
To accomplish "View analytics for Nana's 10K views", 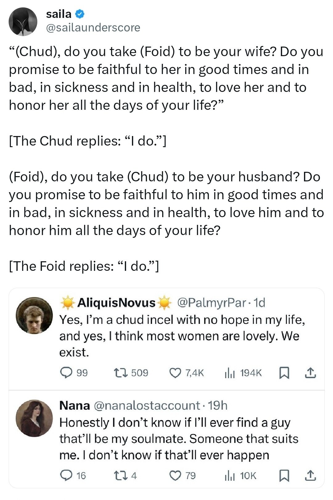I will tap(230, 476).
